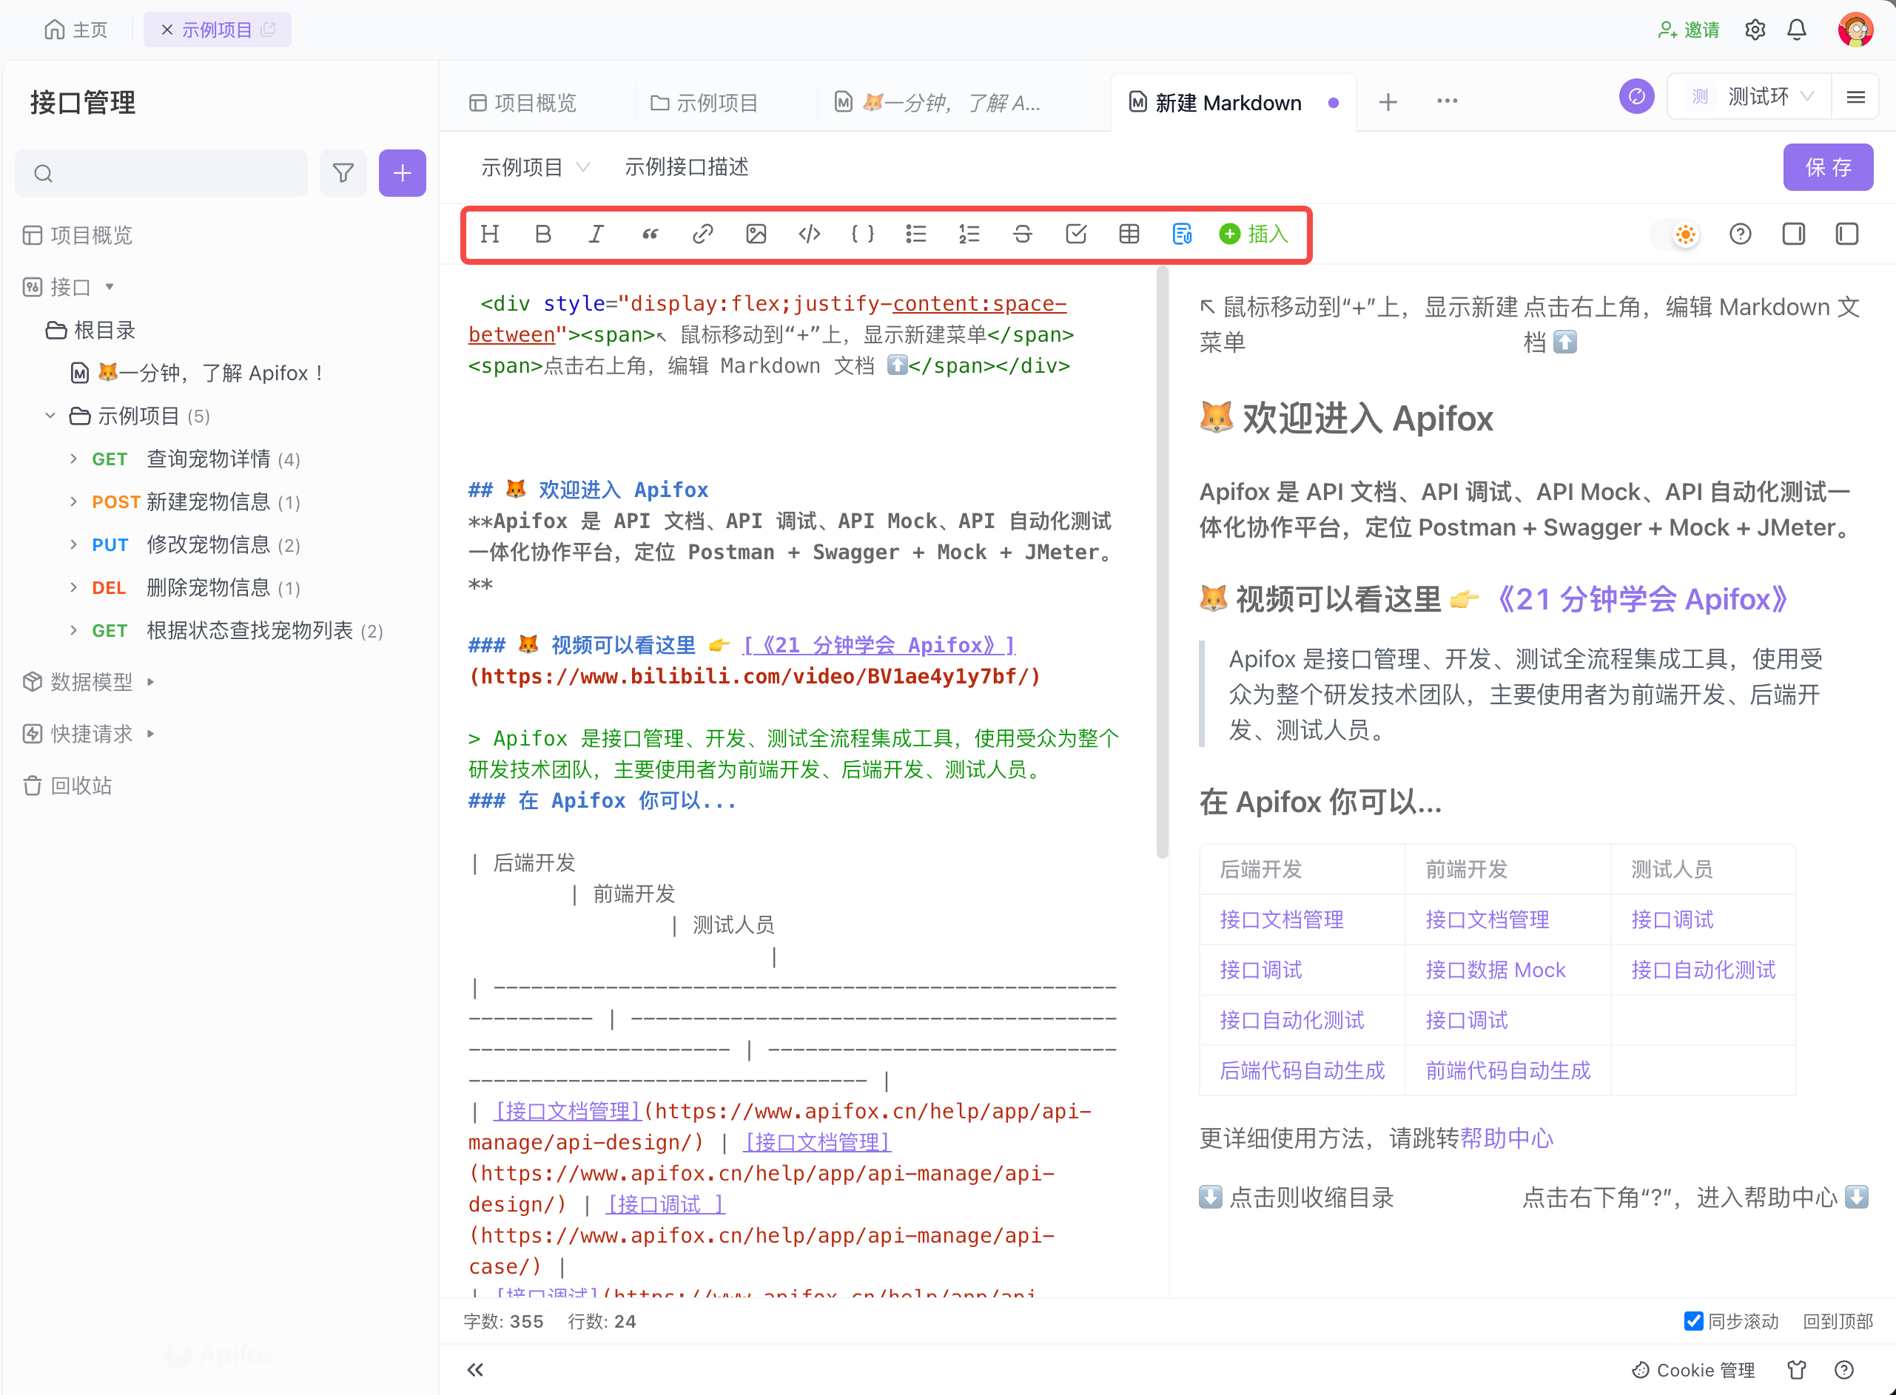Expand 数据模型 section
This screenshot has height=1395, width=1896.
(x=151, y=681)
